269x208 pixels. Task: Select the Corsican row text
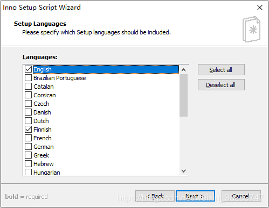point(45,95)
